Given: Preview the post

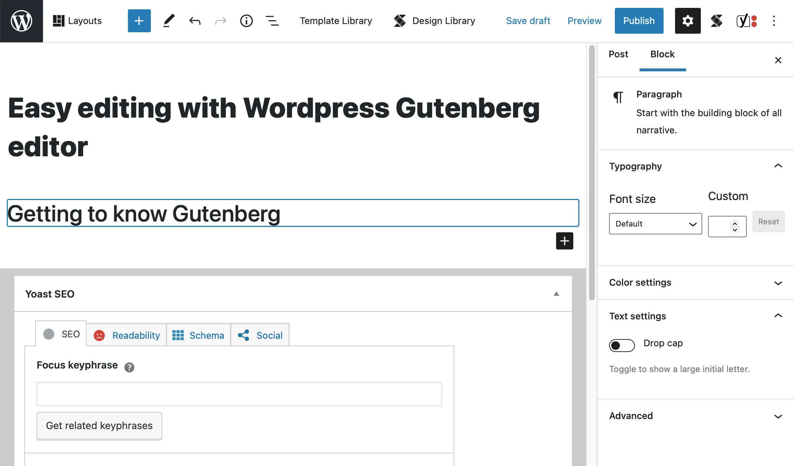Looking at the screenshot, I should (x=584, y=21).
